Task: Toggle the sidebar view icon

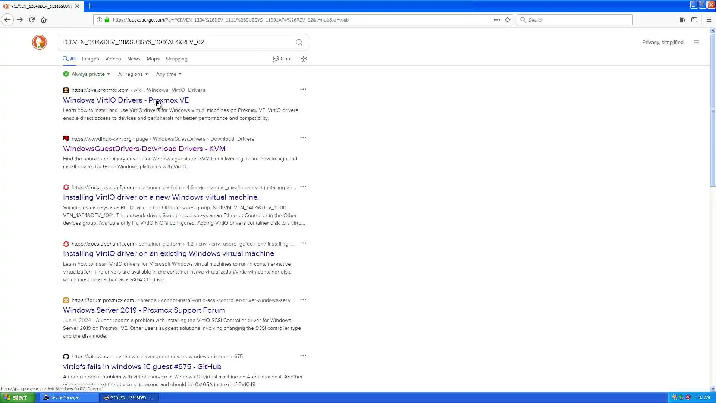Action: [694, 20]
